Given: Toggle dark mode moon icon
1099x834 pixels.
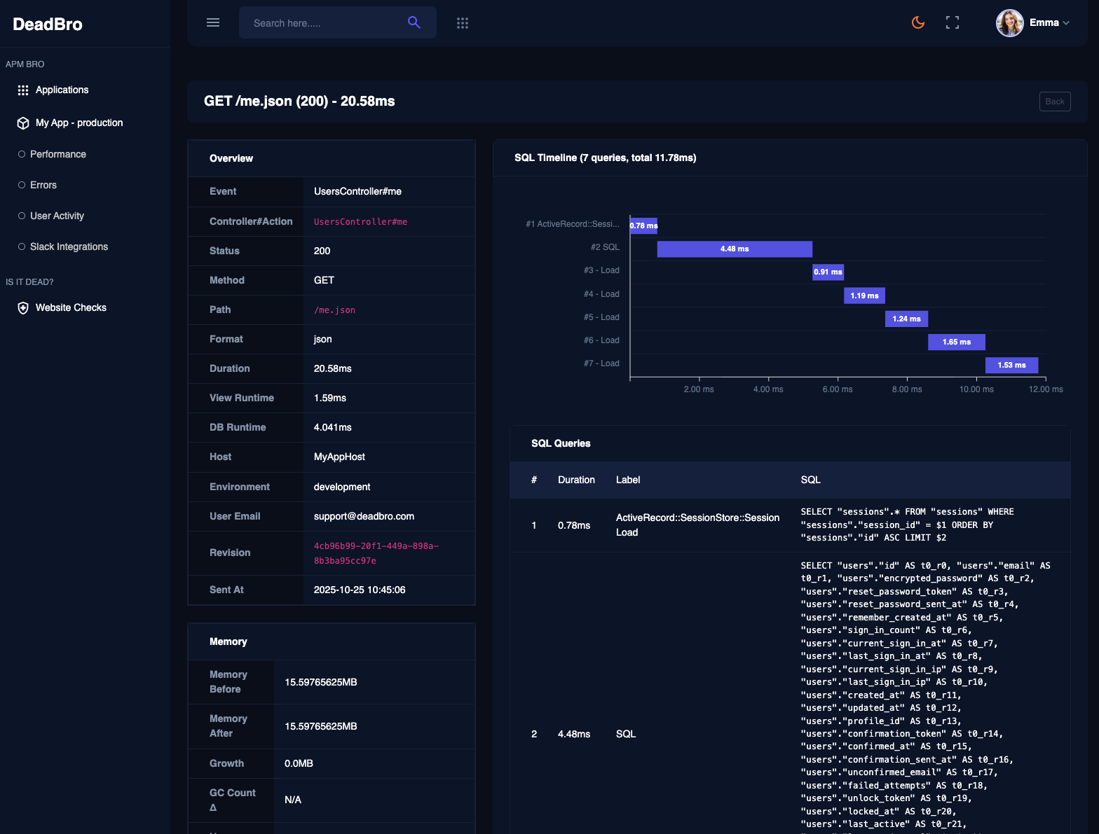Looking at the screenshot, I should coord(917,23).
